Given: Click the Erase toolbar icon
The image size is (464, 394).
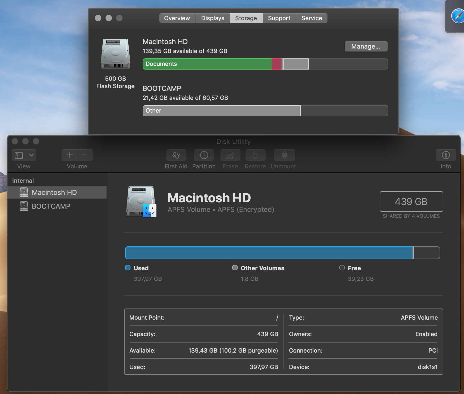Looking at the screenshot, I should pyautogui.click(x=230, y=155).
